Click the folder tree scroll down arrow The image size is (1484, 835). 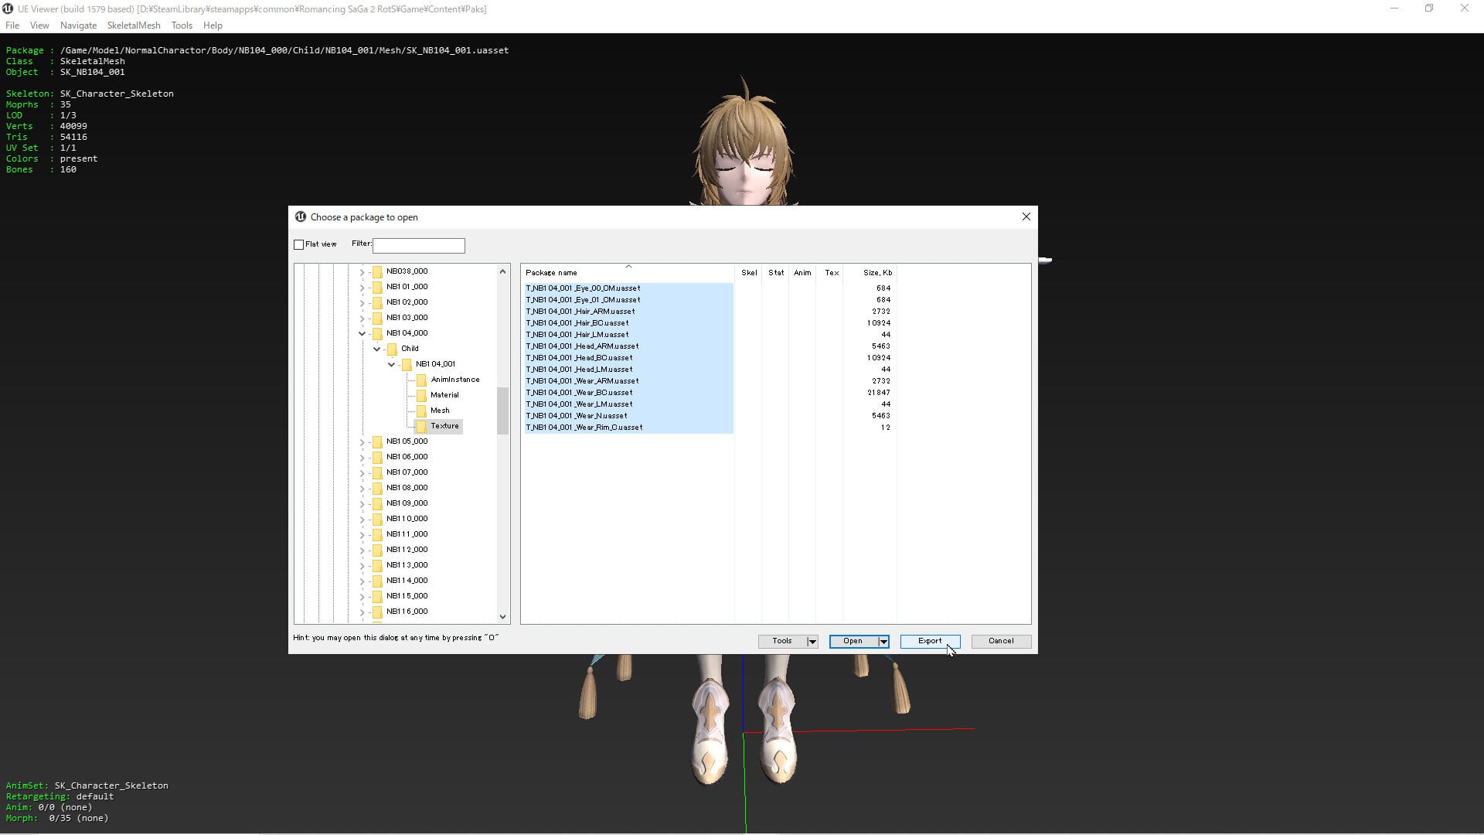click(x=503, y=616)
